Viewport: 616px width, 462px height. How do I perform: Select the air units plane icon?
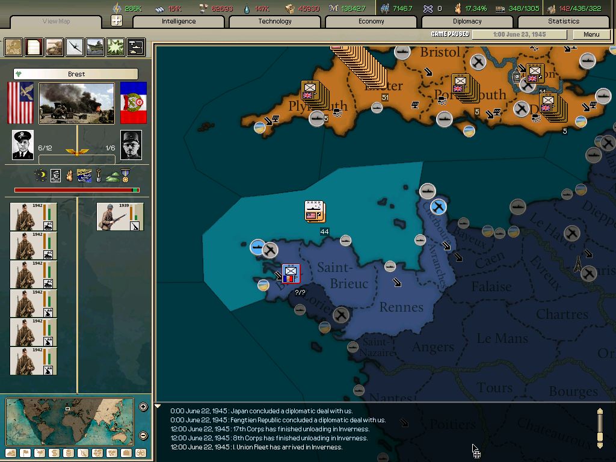(x=73, y=47)
